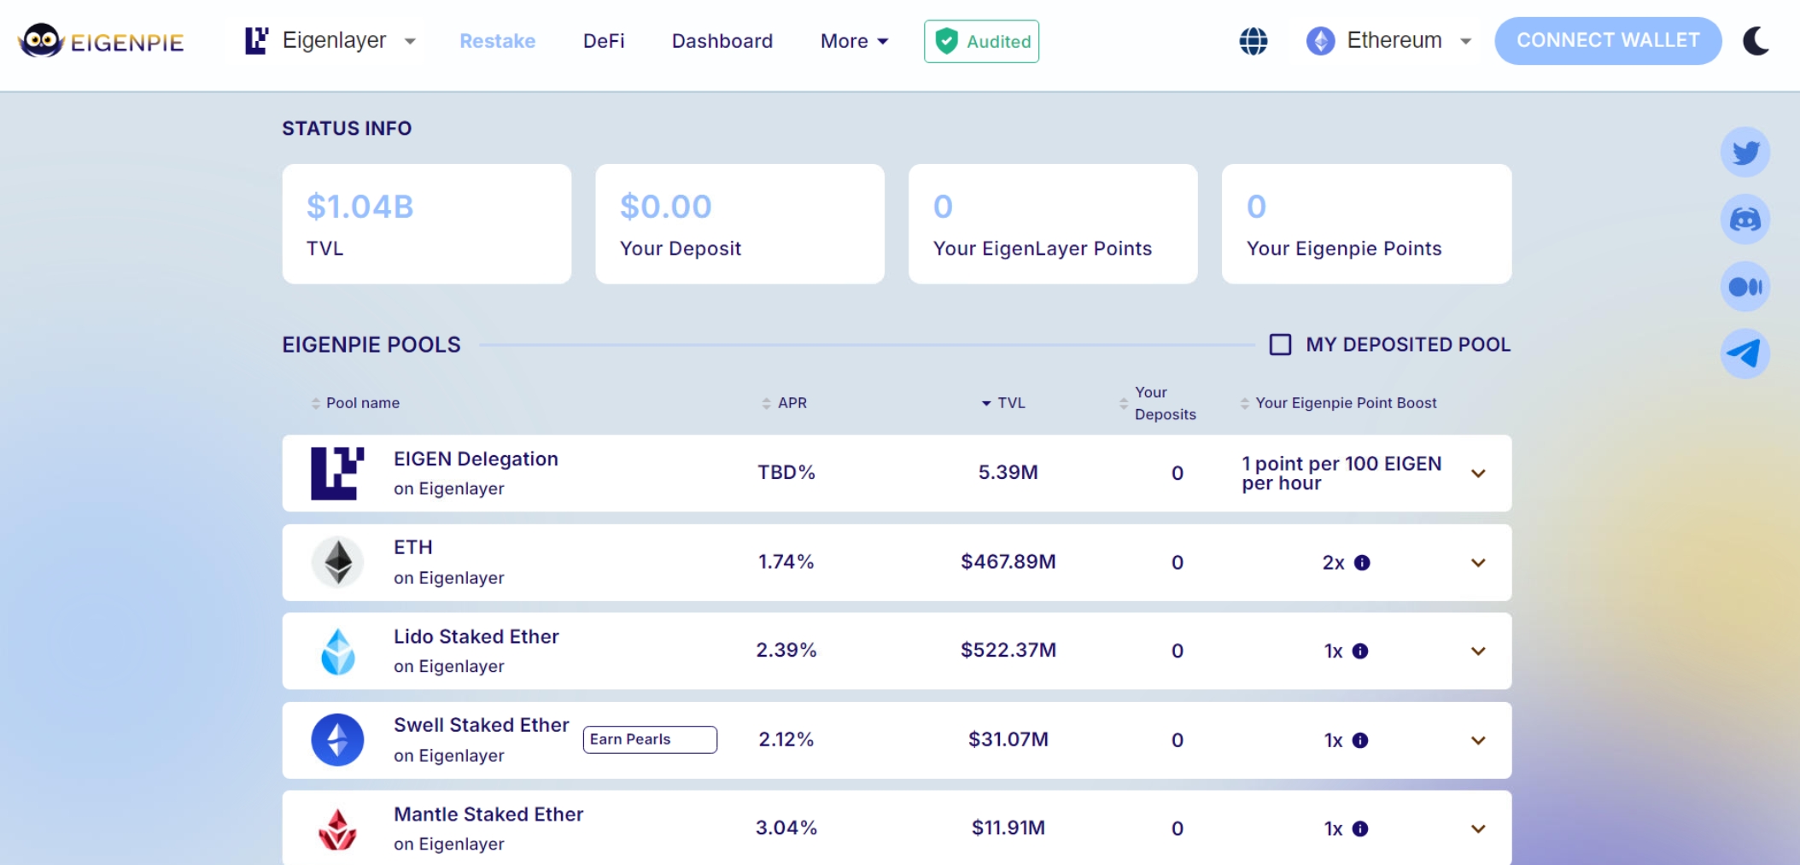Click the Mantle Staked Ether icon

[x=337, y=829]
